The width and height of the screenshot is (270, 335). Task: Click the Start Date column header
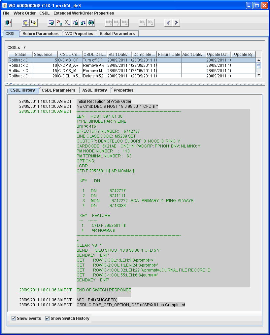119,55
